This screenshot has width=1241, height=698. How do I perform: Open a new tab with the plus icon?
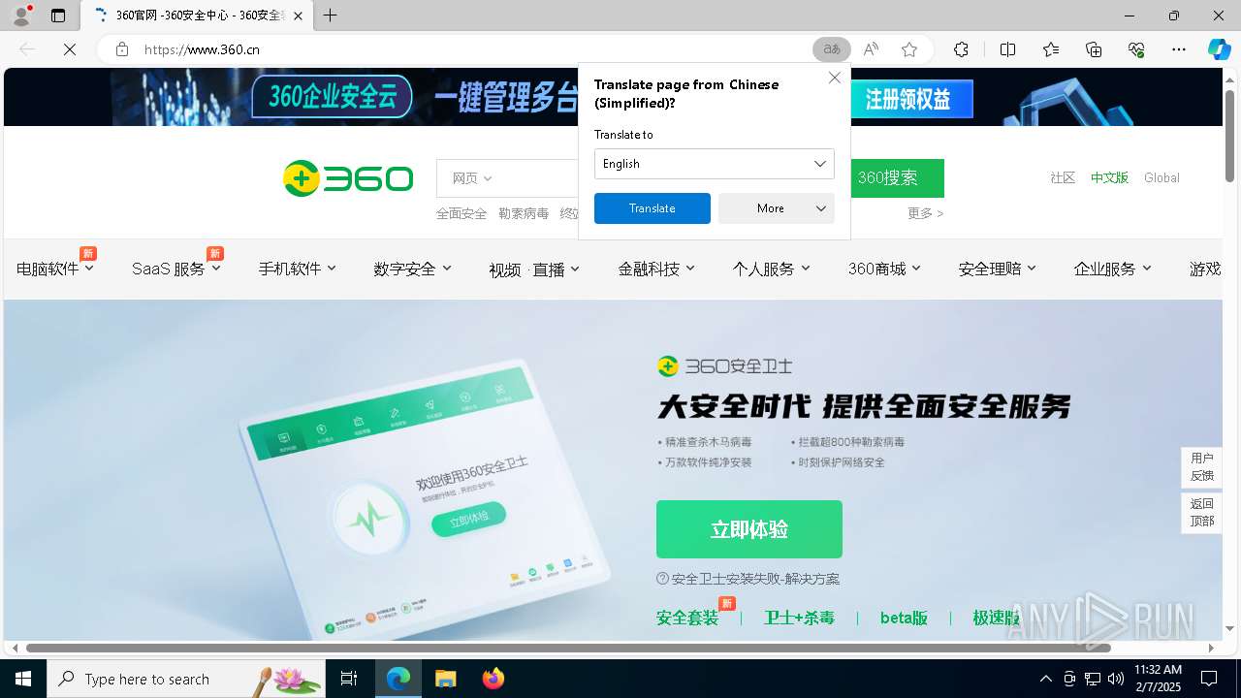pyautogui.click(x=330, y=16)
